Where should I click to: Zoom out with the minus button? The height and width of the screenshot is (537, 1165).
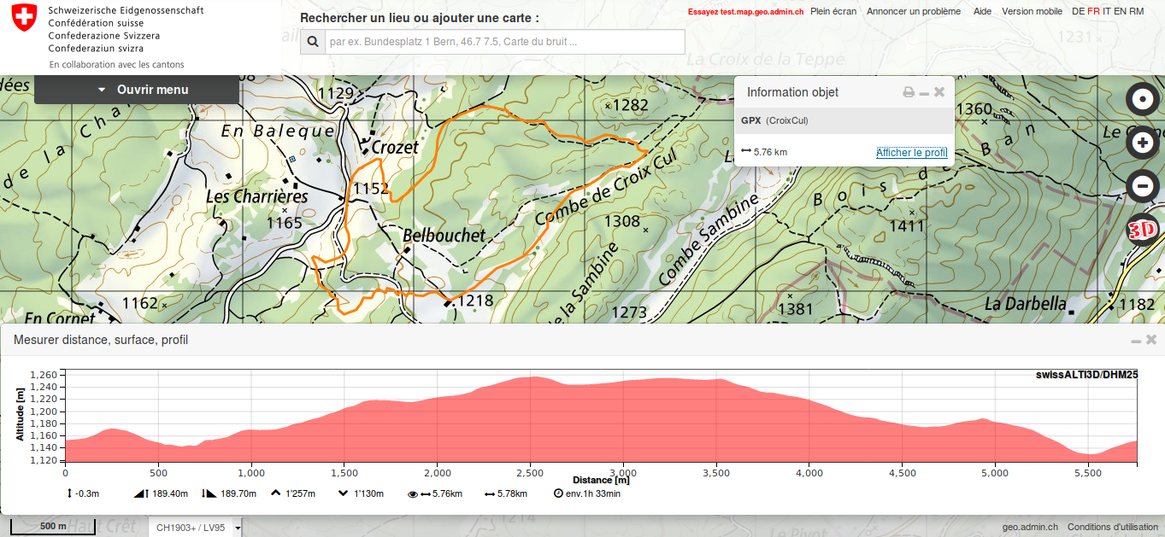click(1142, 185)
